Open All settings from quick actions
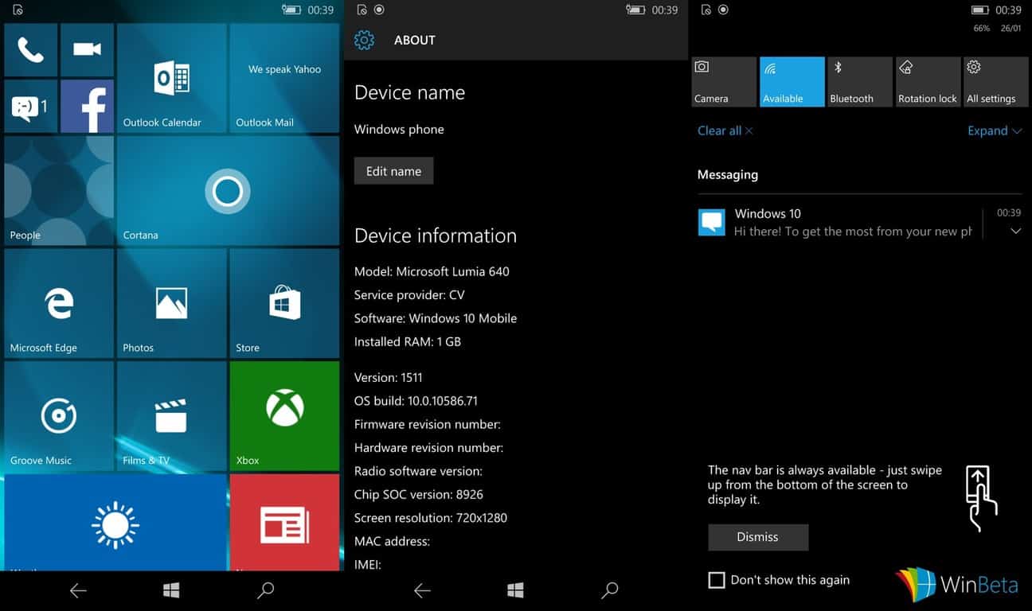This screenshot has height=611, width=1032. point(995,81)
